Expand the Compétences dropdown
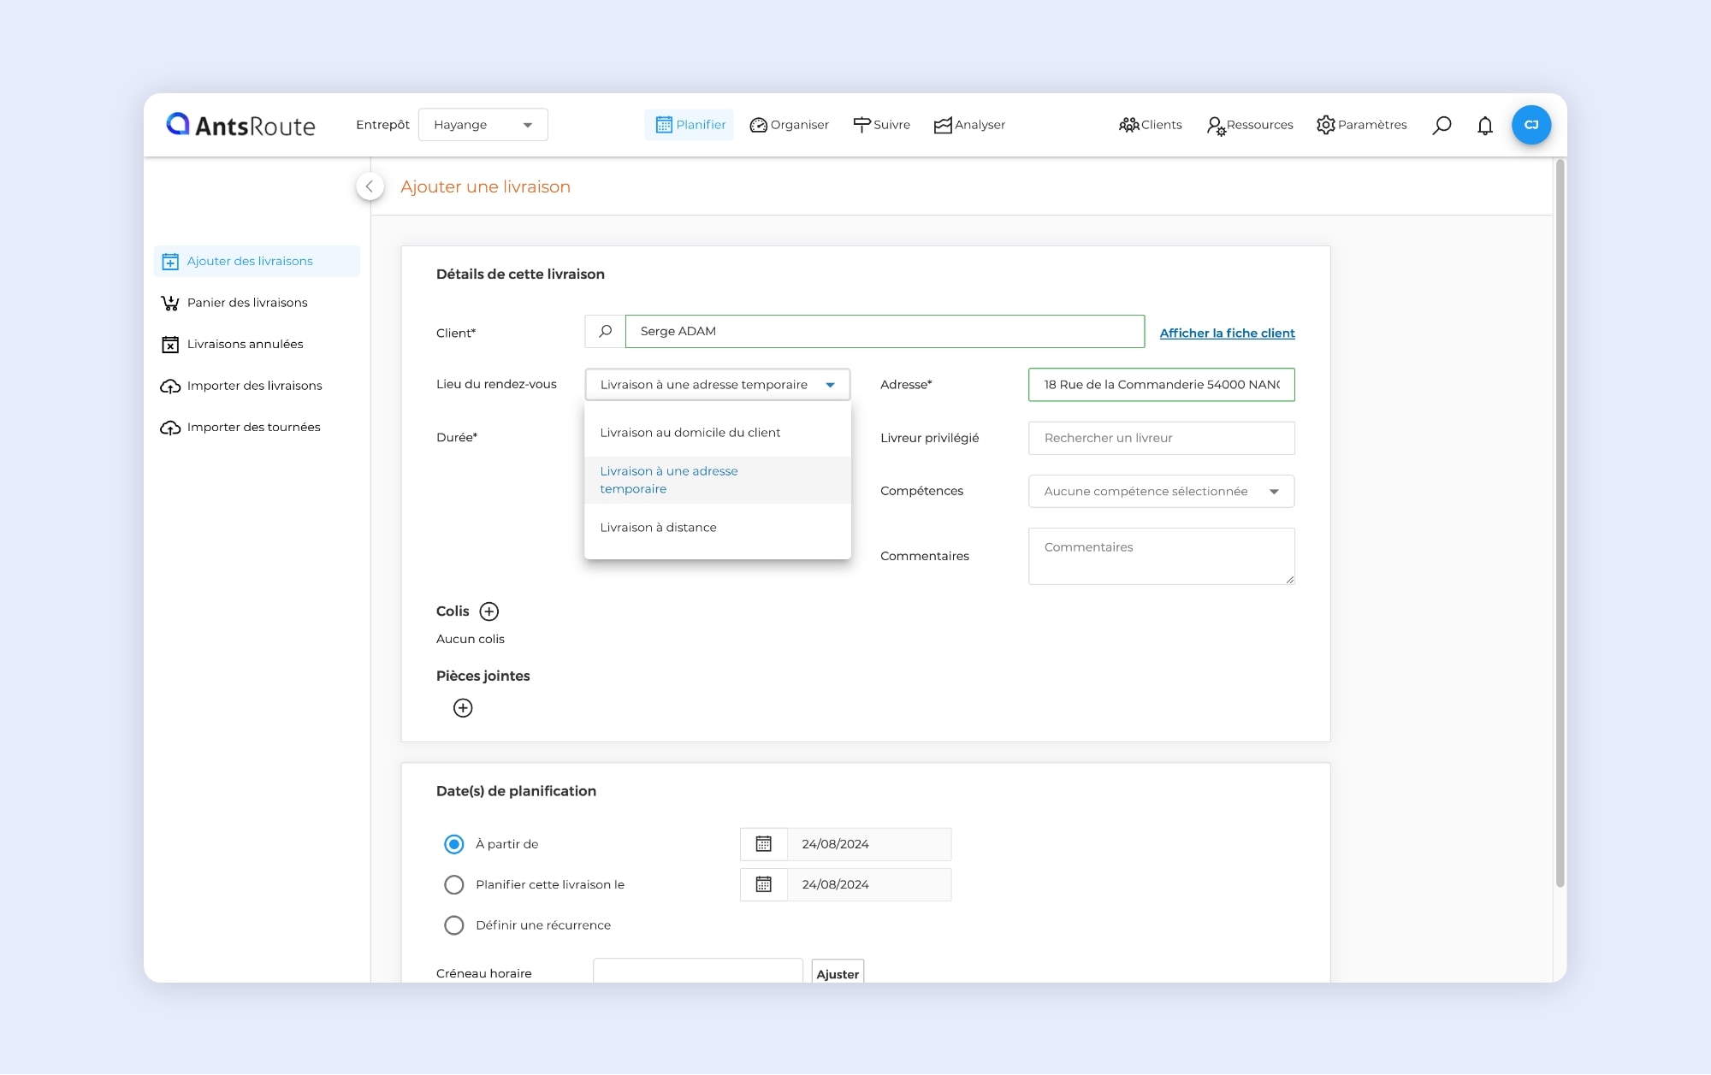This screenshot has width=1711, height=1075. [1161, 492]
